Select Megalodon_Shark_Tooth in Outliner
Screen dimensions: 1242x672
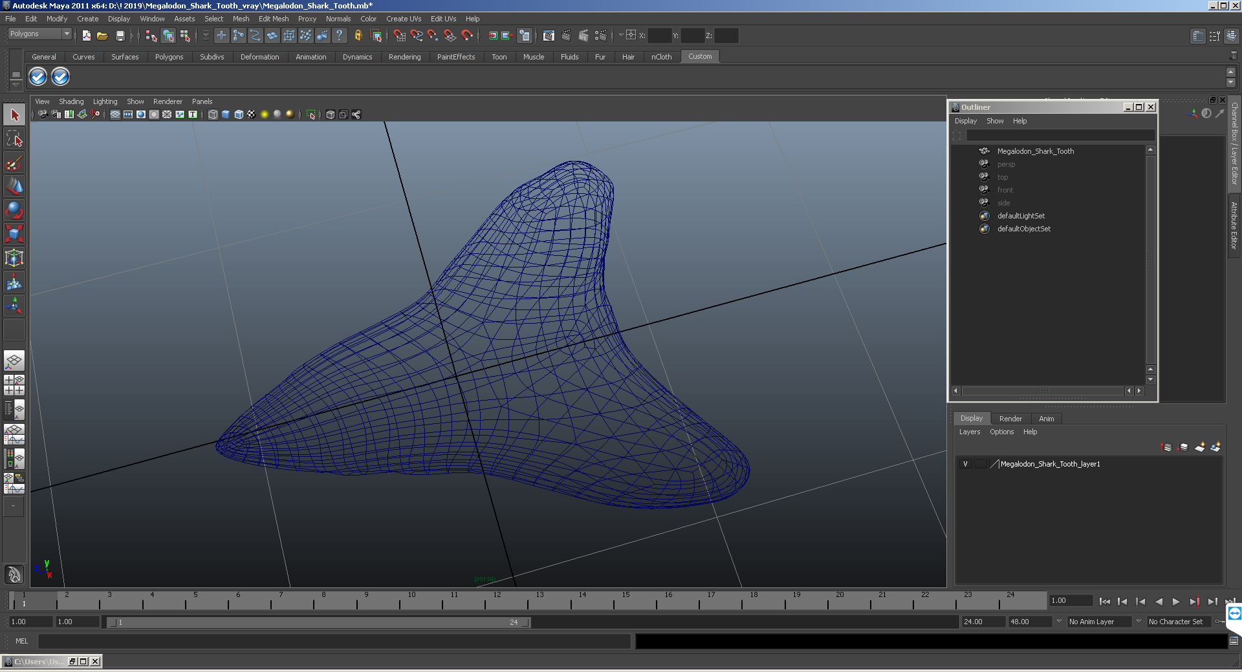(1035, 151)
